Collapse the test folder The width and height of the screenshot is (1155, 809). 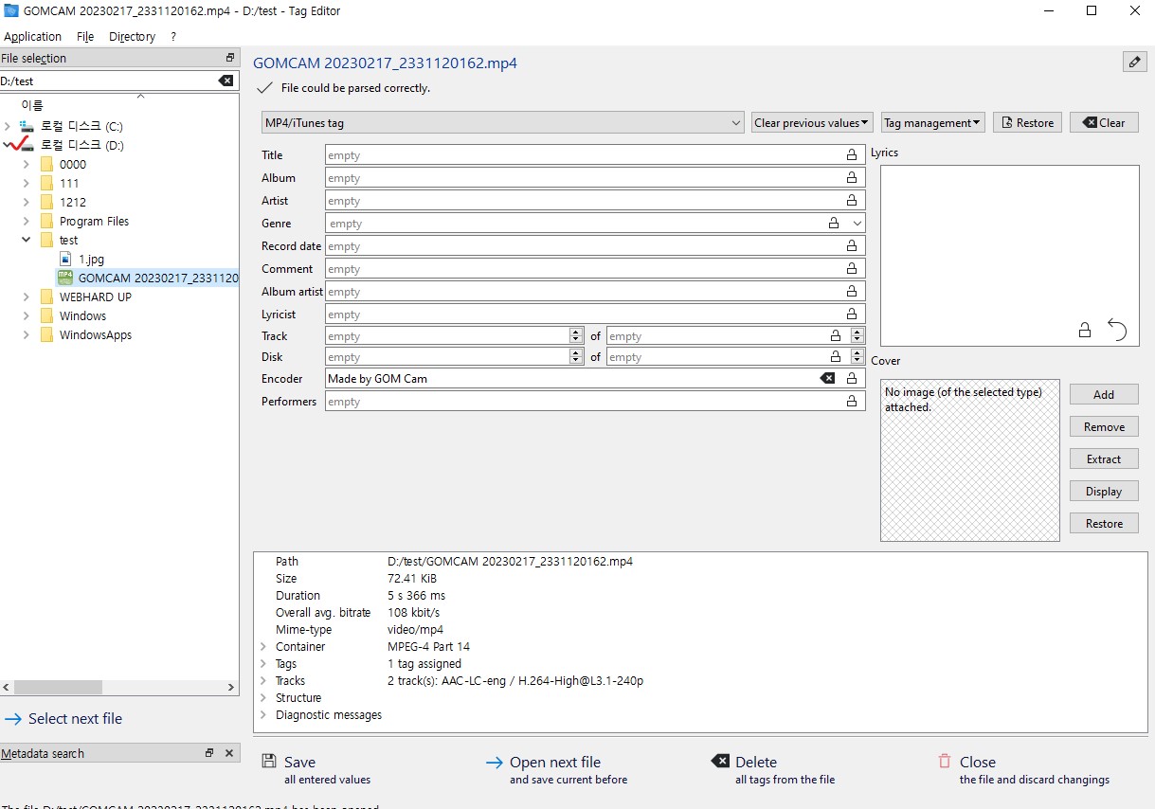27,240
